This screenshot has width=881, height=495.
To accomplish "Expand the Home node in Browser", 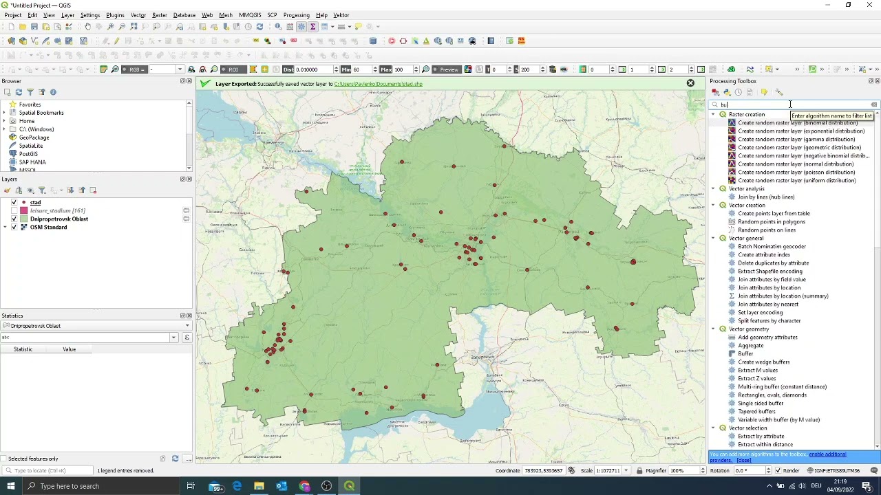I will [4, 121].
